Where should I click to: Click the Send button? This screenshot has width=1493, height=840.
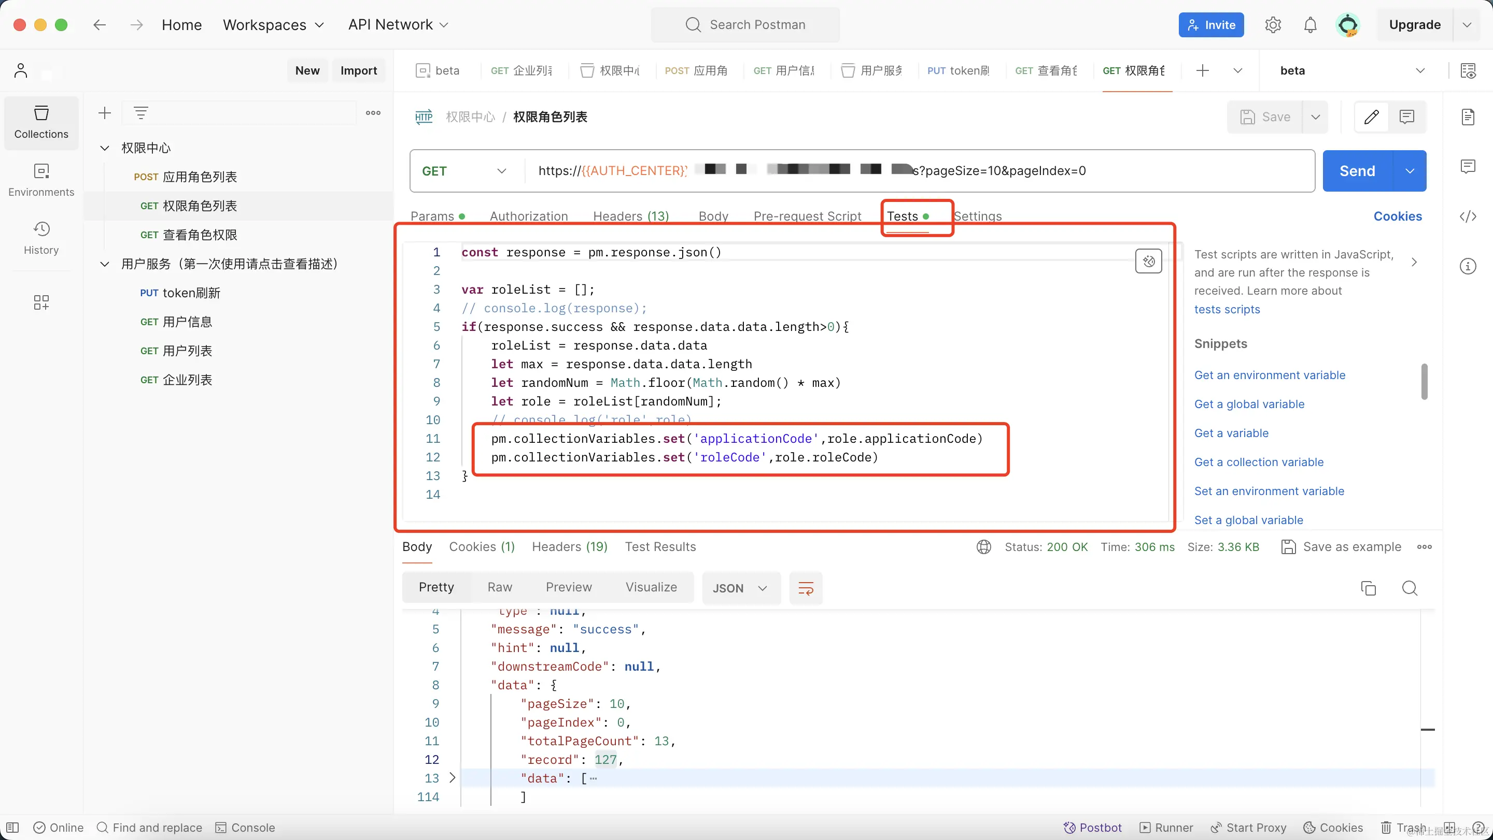tap(1357, 171)
